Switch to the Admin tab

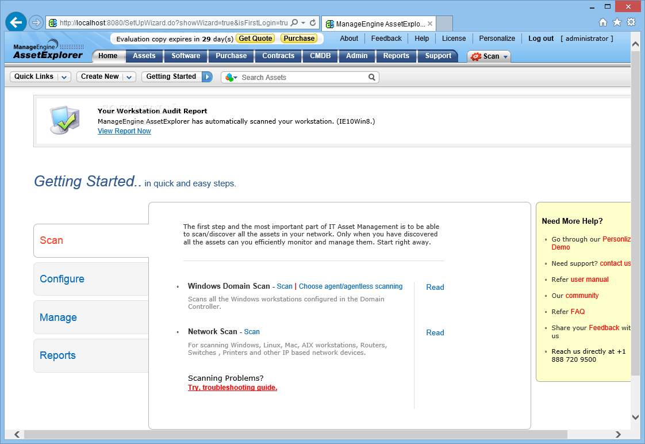click(x=356, y=56)
